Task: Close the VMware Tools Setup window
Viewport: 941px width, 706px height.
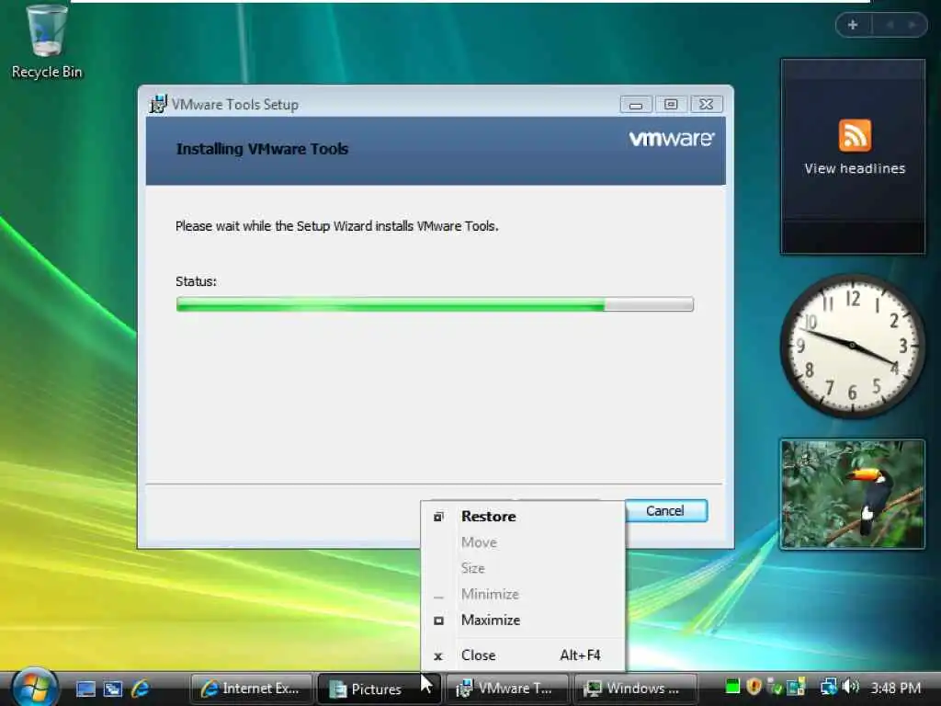Action: click(707, 105)
